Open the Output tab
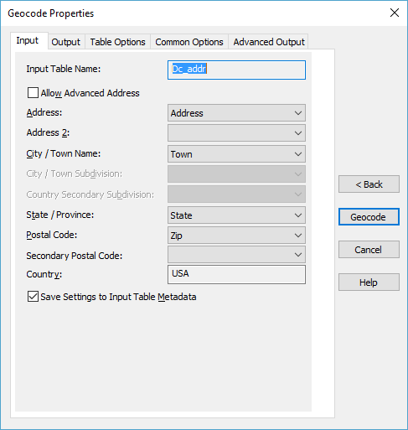Viewport: 408px width, 430px height. [66, 42]
